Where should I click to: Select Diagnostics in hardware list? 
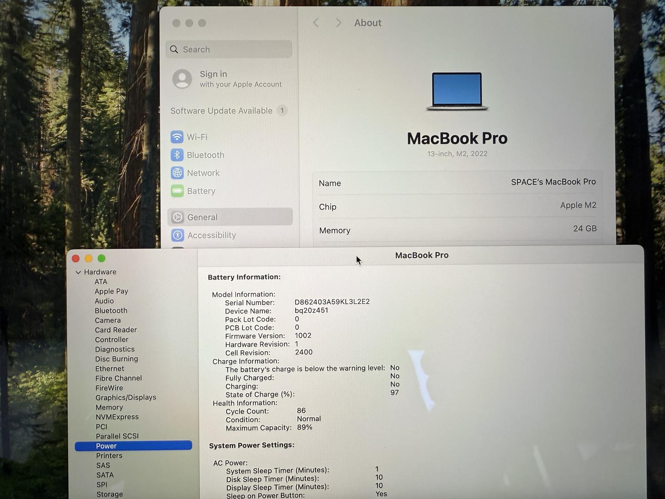pos(115,350)
